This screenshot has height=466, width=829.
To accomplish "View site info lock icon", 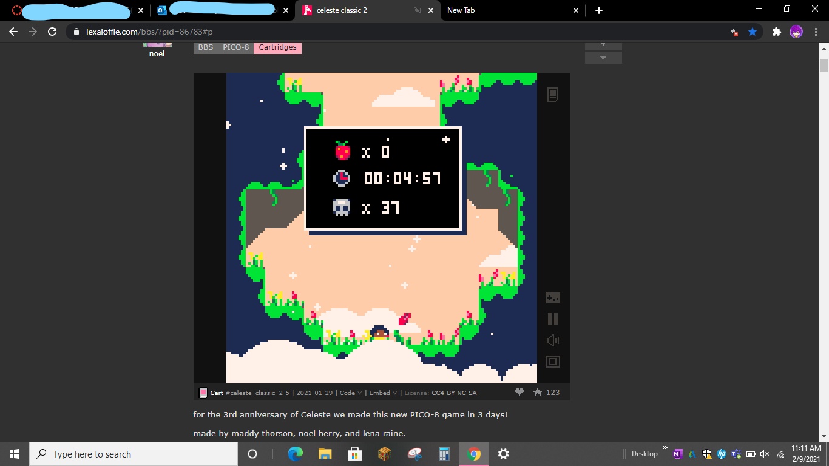I will click(76, 32).
